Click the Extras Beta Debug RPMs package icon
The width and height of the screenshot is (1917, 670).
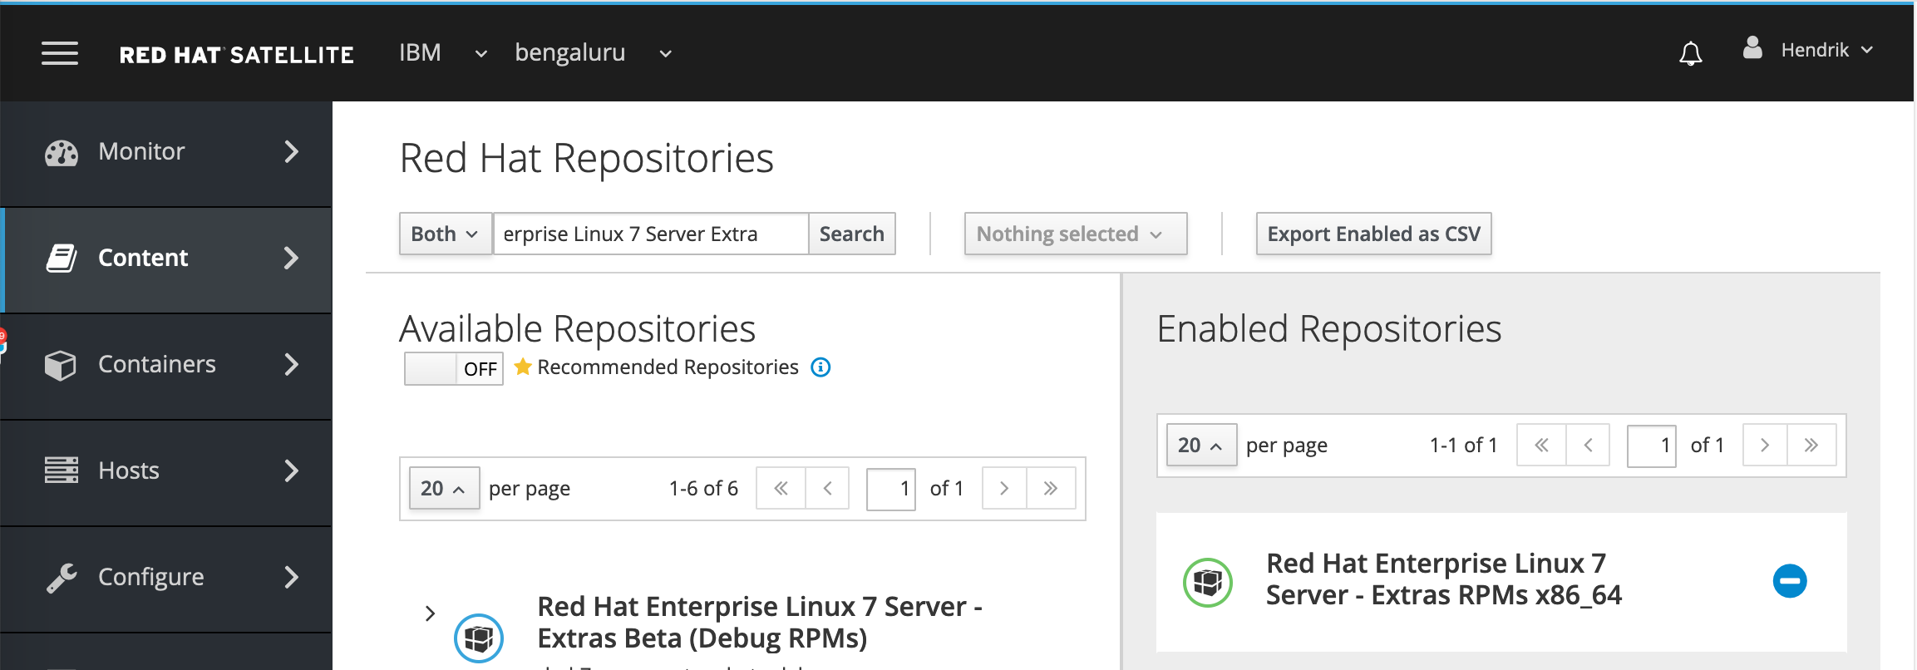[x=479, y=638]
